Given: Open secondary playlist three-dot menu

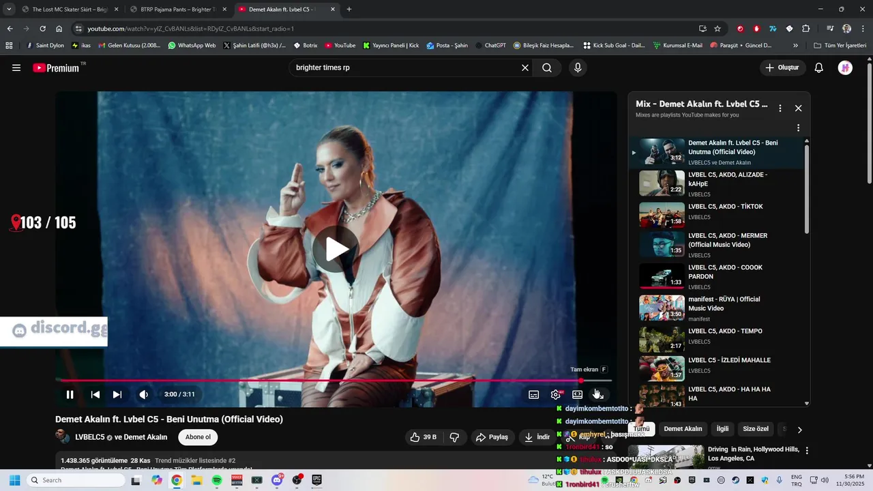Looking at the screenshot, I should click(798, 128).
